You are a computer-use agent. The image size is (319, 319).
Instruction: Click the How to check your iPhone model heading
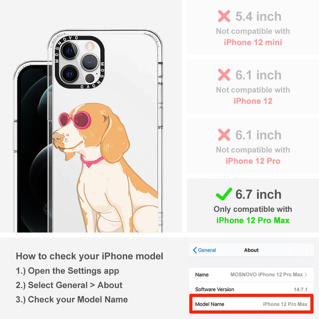(90, 256)
